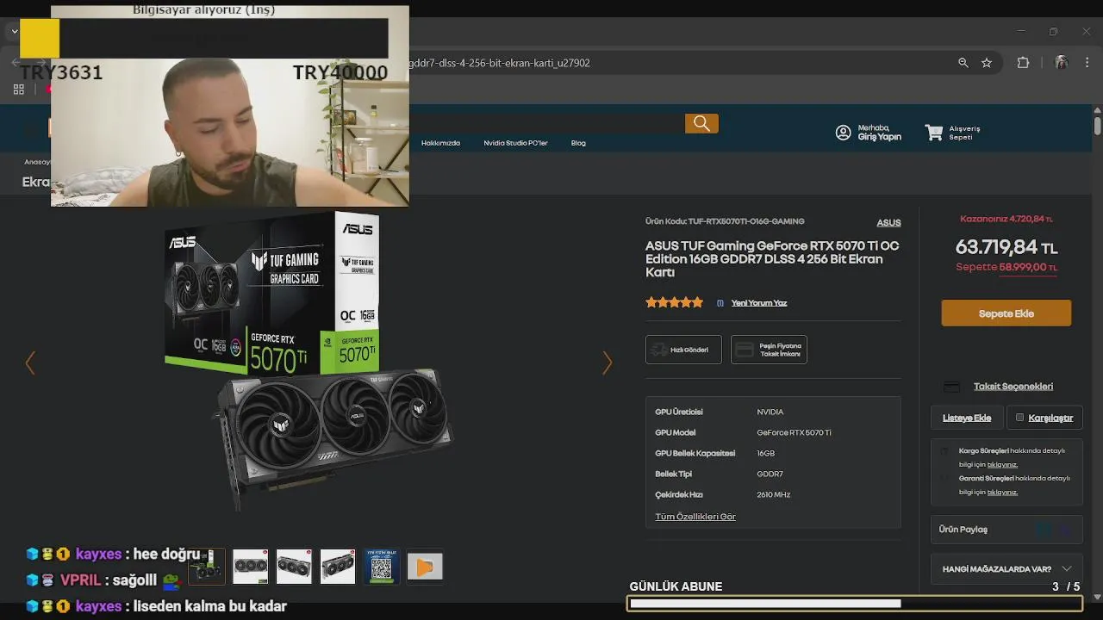
Task: Open the Alışveriş Sepeti cart icon
Action: point(934,133)
